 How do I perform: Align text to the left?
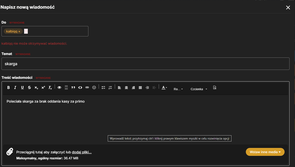119,87
